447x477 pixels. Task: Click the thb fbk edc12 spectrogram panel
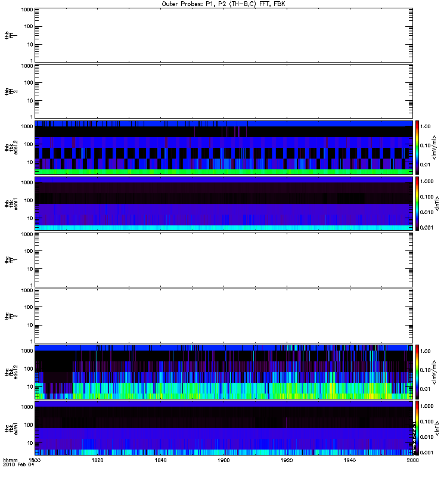tap(223, 147)
